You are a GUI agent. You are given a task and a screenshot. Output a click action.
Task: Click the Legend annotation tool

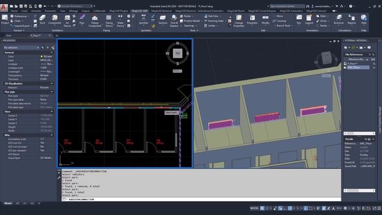point(309,20)
